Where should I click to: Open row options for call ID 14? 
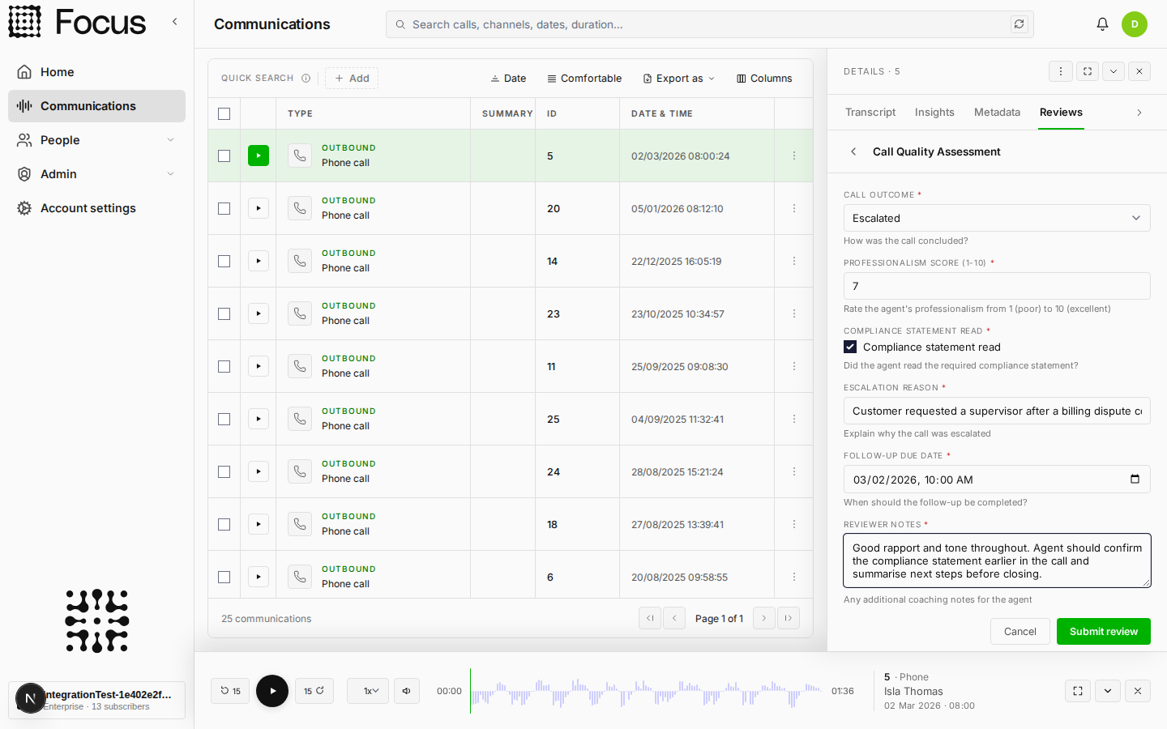(x=794, y=261)
